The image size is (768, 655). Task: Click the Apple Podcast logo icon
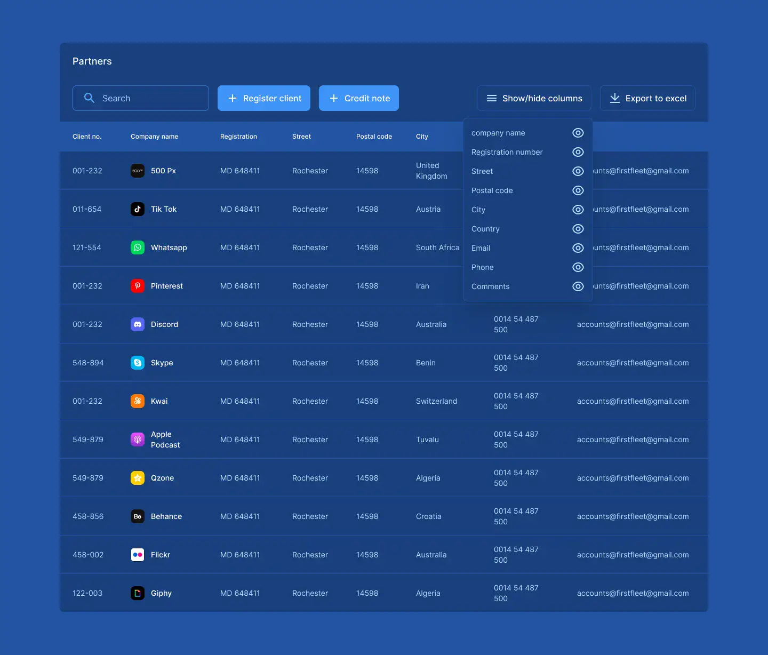138,440
